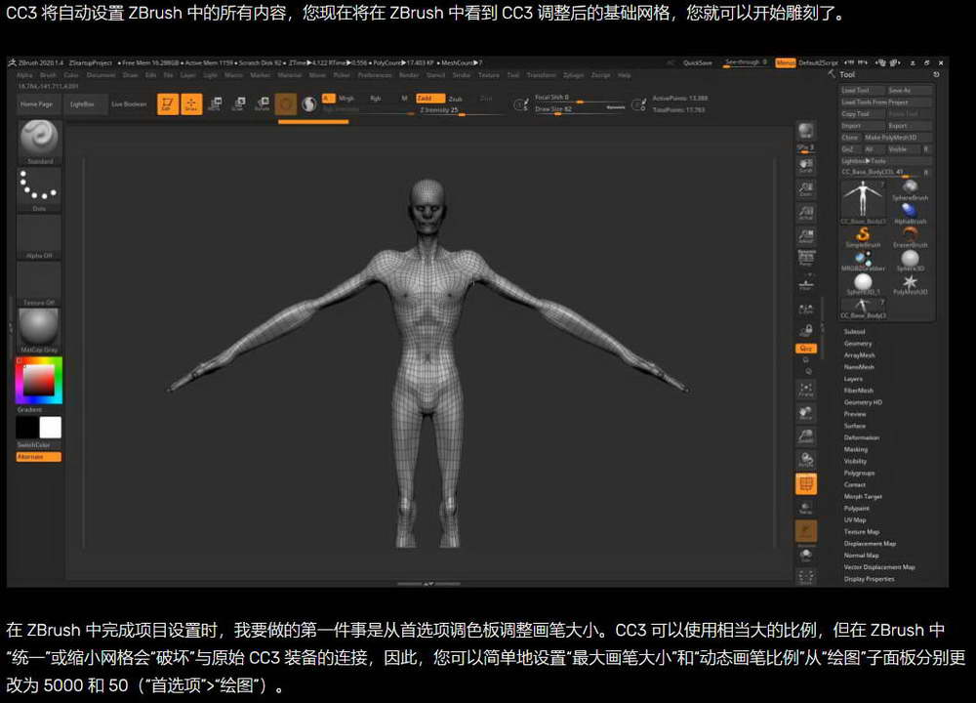Expand the Layers section

click(853, 379)
